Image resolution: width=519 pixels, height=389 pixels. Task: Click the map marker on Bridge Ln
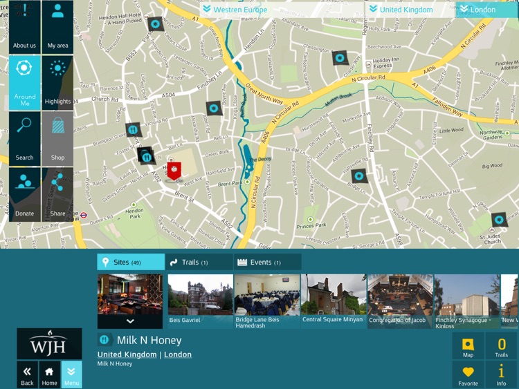pyautogui.click(x=358, y=176)
